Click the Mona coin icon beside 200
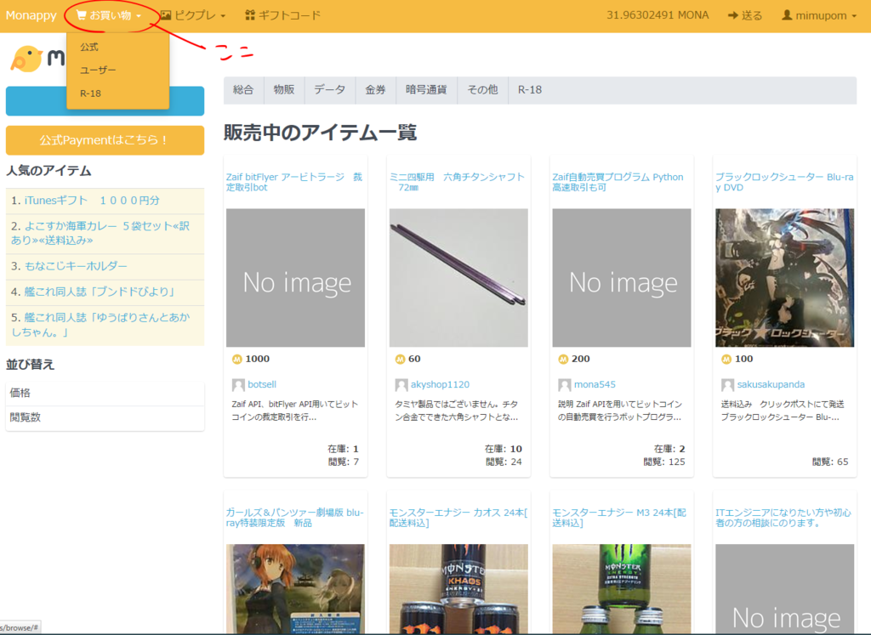The width and height of the screenshot is (871, 635). 563,359
